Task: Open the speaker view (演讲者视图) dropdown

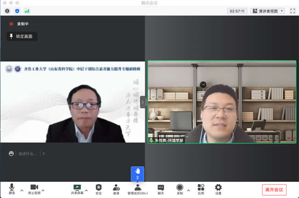Action: [268, 11]
